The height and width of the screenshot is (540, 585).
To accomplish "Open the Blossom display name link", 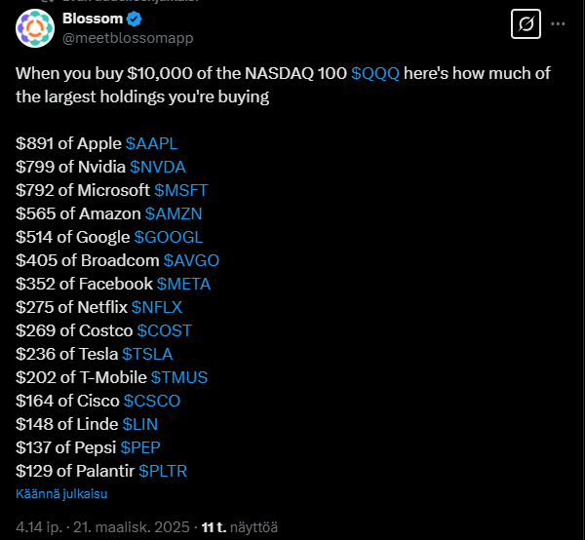I will coord(93,19).
